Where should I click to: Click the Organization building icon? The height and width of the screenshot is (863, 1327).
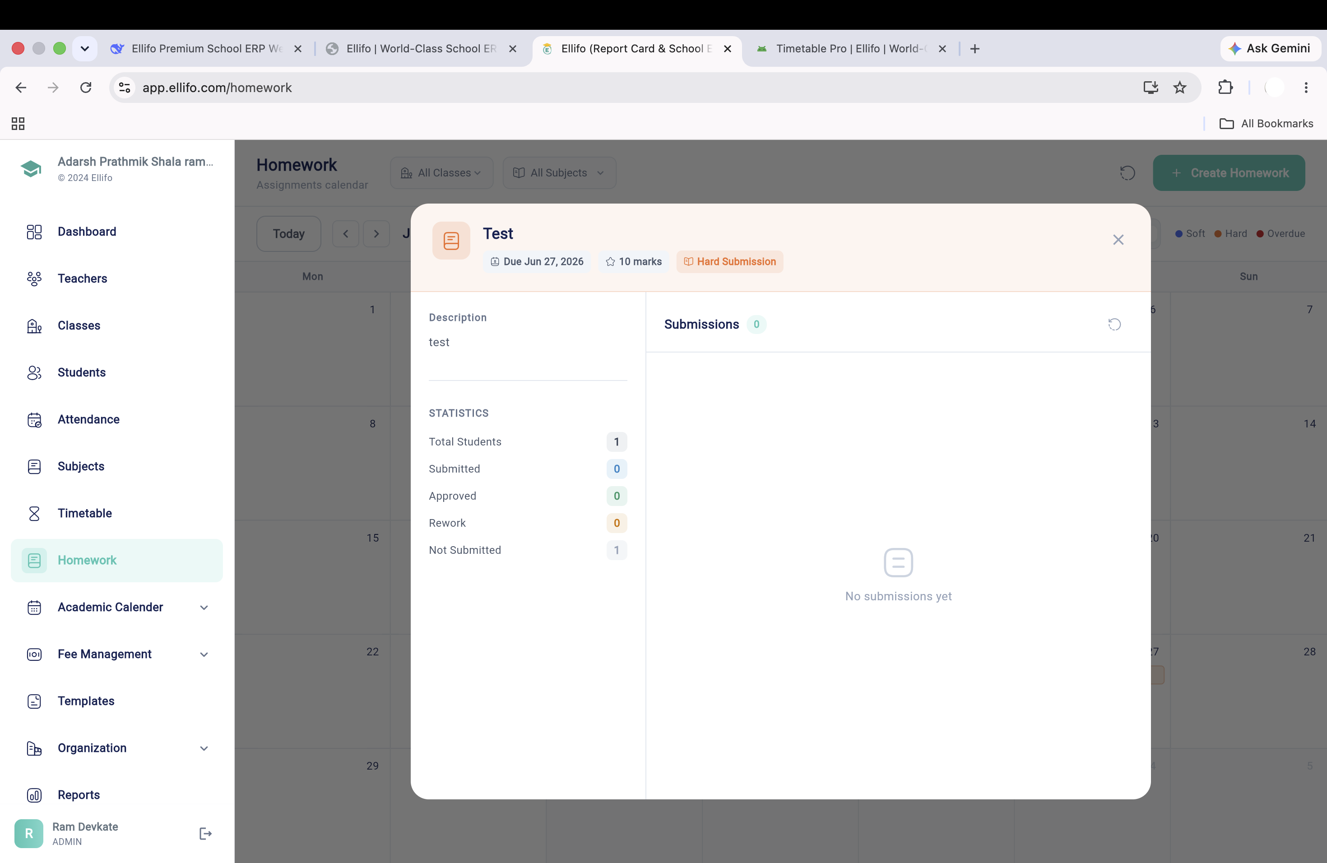[x=34, y=748]
